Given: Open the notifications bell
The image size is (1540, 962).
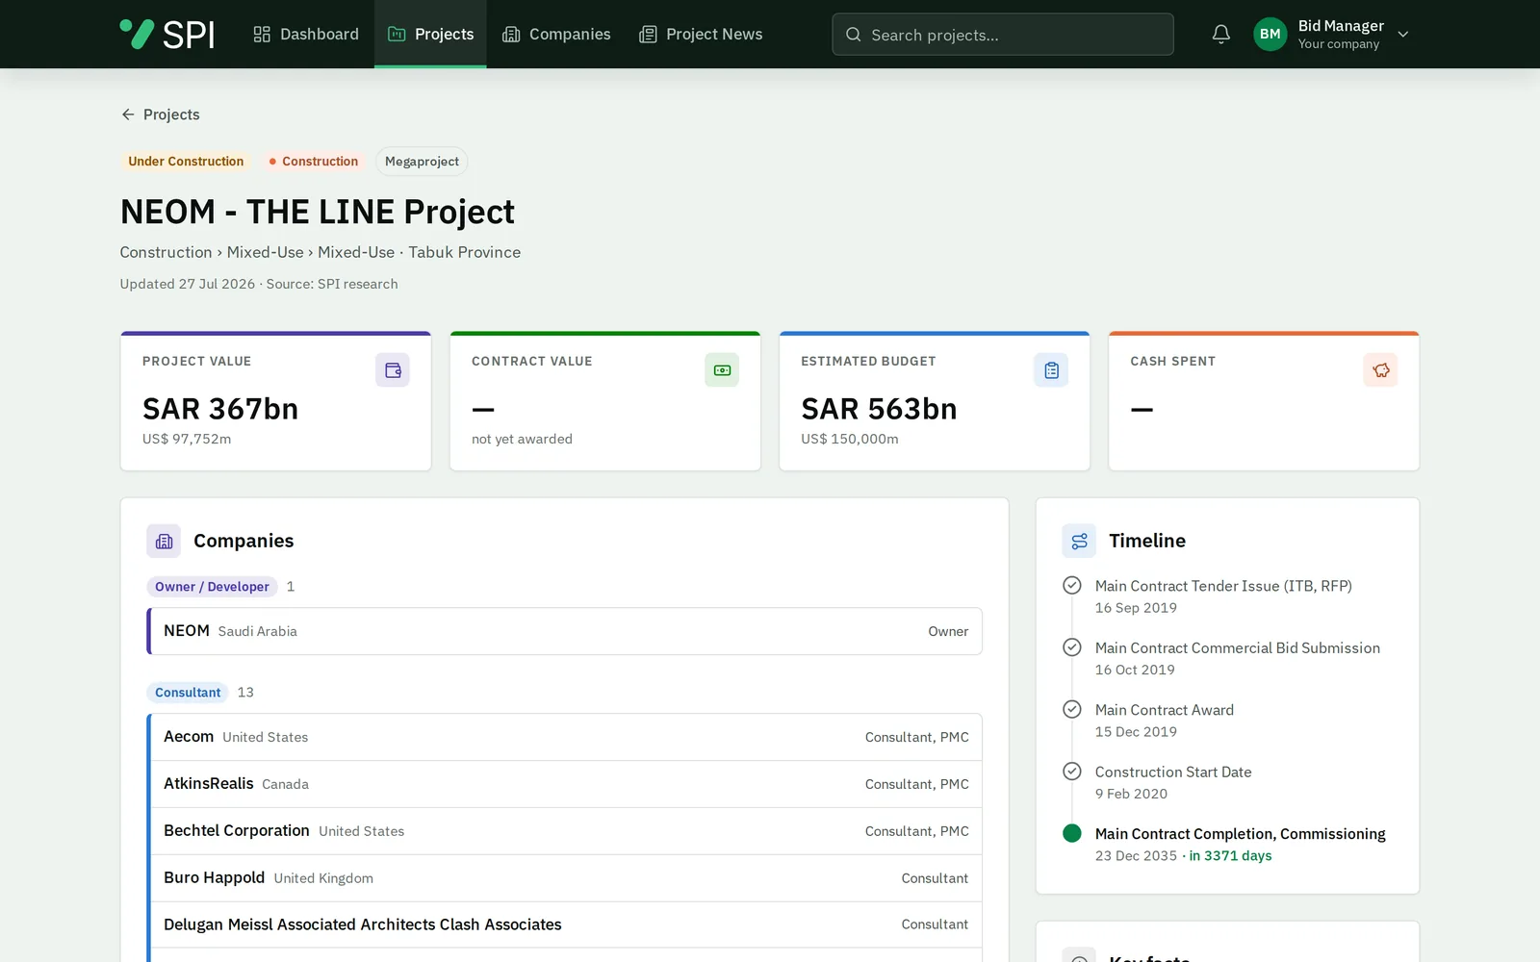Looking at the screenshot, I should (x=1220, y=34).
